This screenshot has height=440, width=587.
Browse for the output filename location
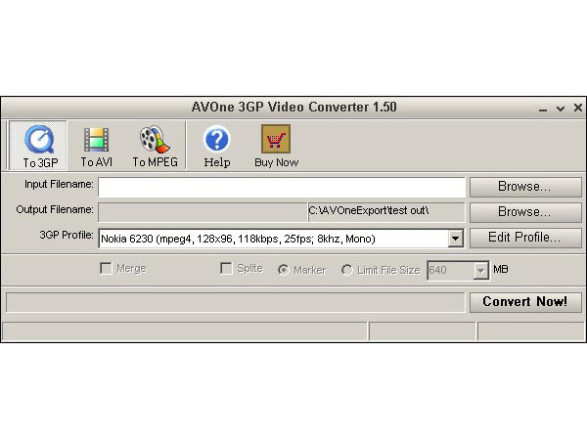tap(525, 212)
